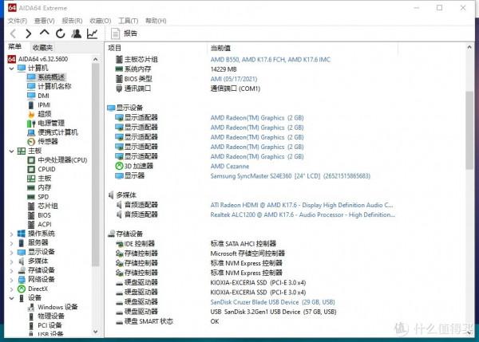479x342 pixels.
Task: Collapse the 主板 tree node
Action: point(11,151)
